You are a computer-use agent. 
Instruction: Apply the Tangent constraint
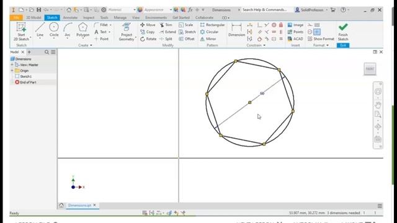(x=259, y=39)
